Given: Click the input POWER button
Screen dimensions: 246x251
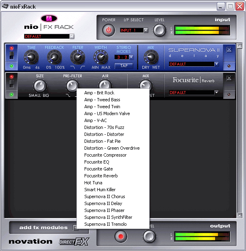Looking at the screenshot, I should (x=109, y=30).
